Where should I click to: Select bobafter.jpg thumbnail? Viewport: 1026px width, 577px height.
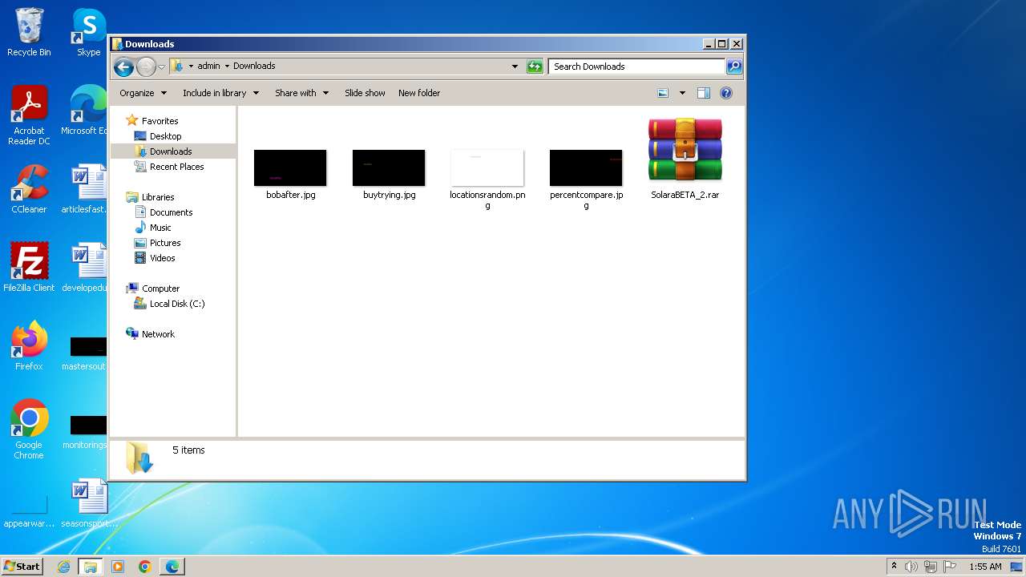click(290, 167)
